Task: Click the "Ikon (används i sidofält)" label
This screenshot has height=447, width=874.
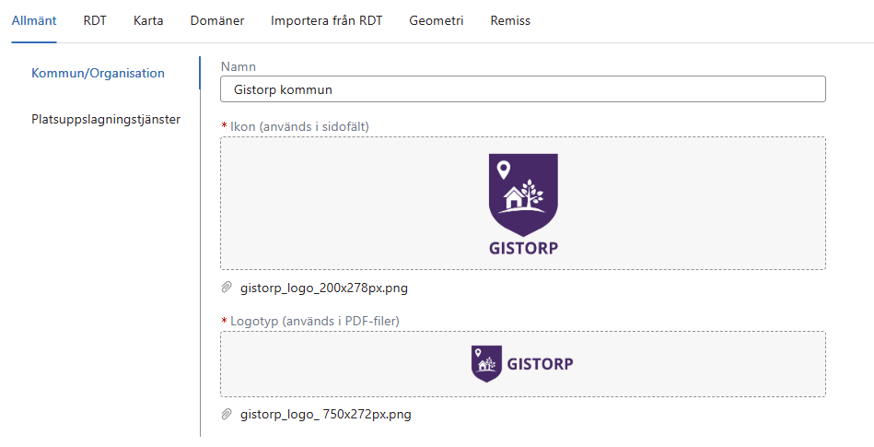Action: [x=299, y=125]
